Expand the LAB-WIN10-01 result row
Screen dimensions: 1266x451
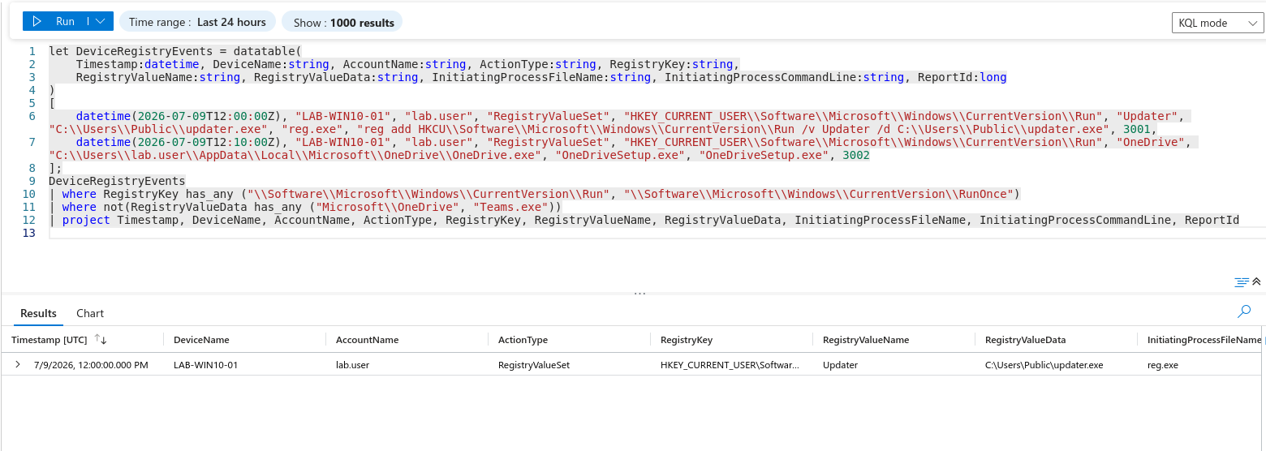click(x=18, y=365)
